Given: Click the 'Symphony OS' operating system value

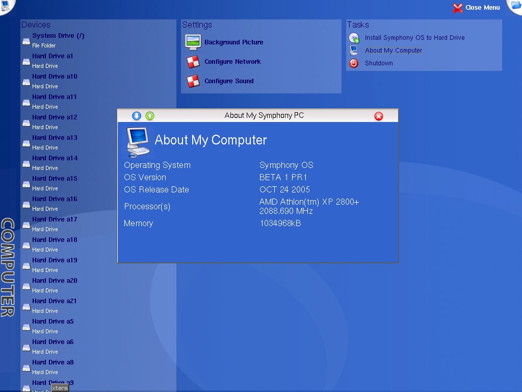Looking at the screenshot, I should [286, 165].
